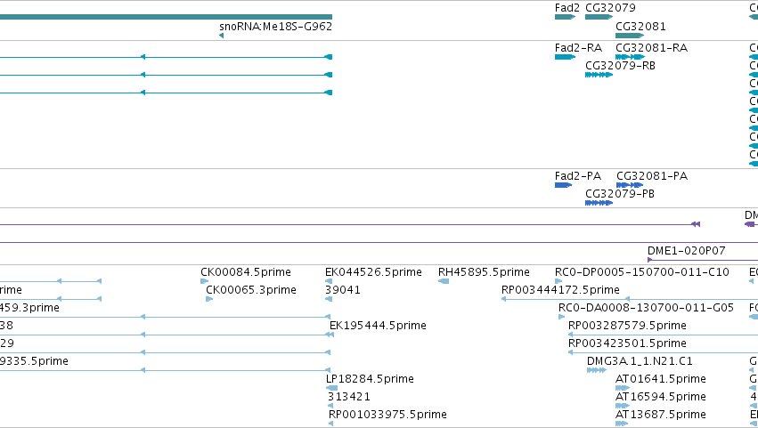Select snoRNA:Me18S-G962 arrow marker
The image size is (758, 428).
pyautogui.click(x=222, y=36)
